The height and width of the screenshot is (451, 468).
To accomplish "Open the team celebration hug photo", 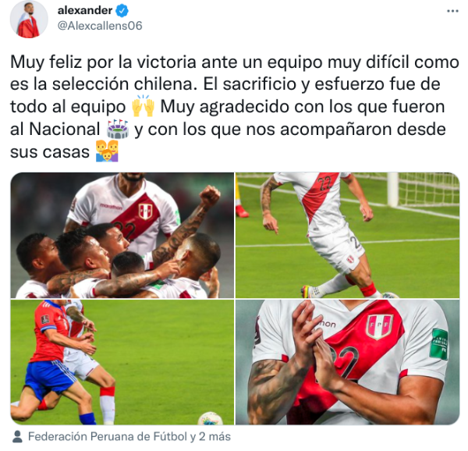I will click(x=122, y=235).
